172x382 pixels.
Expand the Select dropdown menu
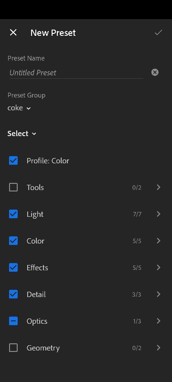click(x=21, y=134)
